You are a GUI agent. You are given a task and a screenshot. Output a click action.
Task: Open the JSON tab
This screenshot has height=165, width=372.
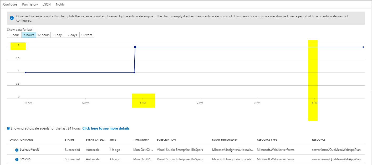pos(47,4)
